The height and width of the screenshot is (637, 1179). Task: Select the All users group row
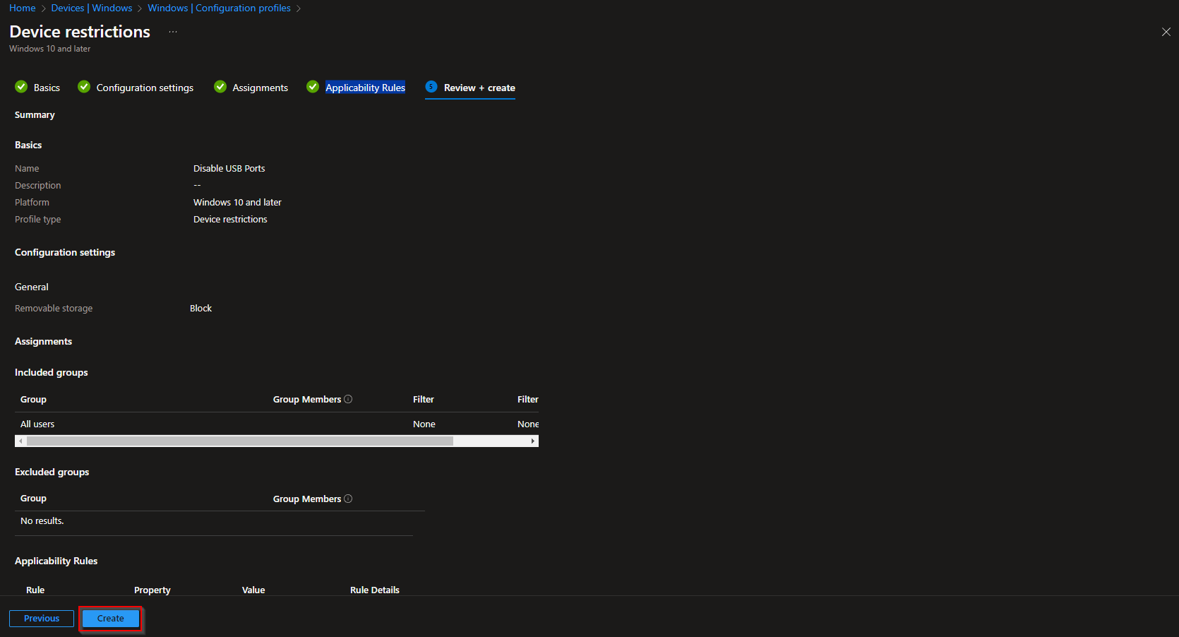37,424
